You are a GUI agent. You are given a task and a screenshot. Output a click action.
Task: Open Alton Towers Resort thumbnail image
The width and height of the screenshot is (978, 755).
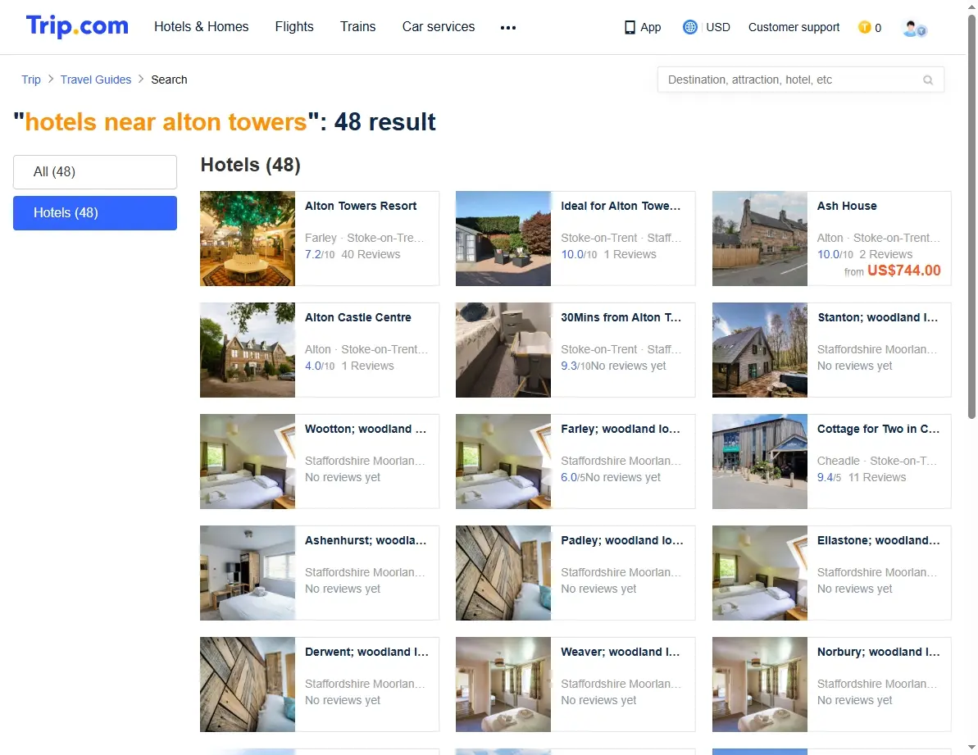point(248,239)
